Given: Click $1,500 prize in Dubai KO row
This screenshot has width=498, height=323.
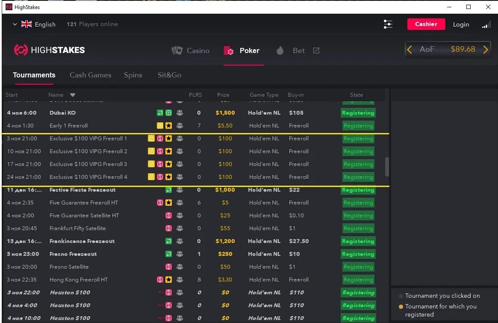Looking at the screenshot, I should pos(225,113).
